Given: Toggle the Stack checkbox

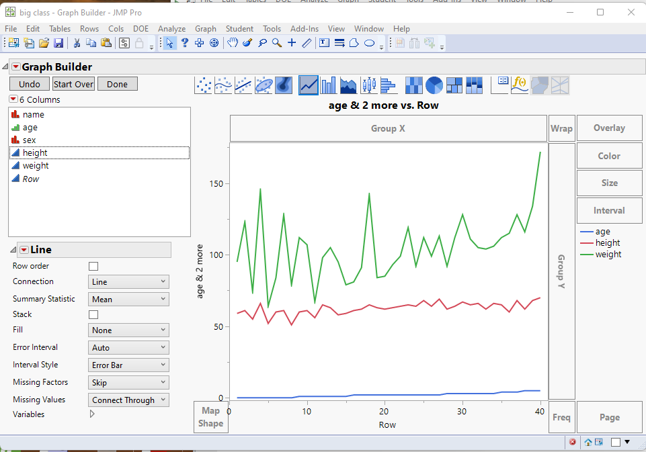Looking at the screenshot, I should click(93, 314).
